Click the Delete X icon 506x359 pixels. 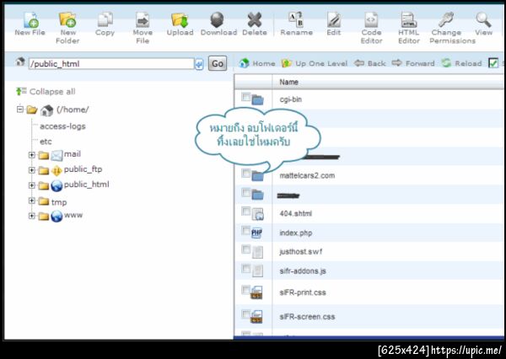(255, 19)
